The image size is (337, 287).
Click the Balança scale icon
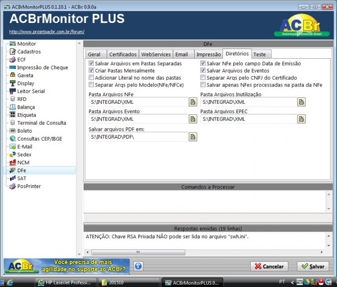coord(13,107)
